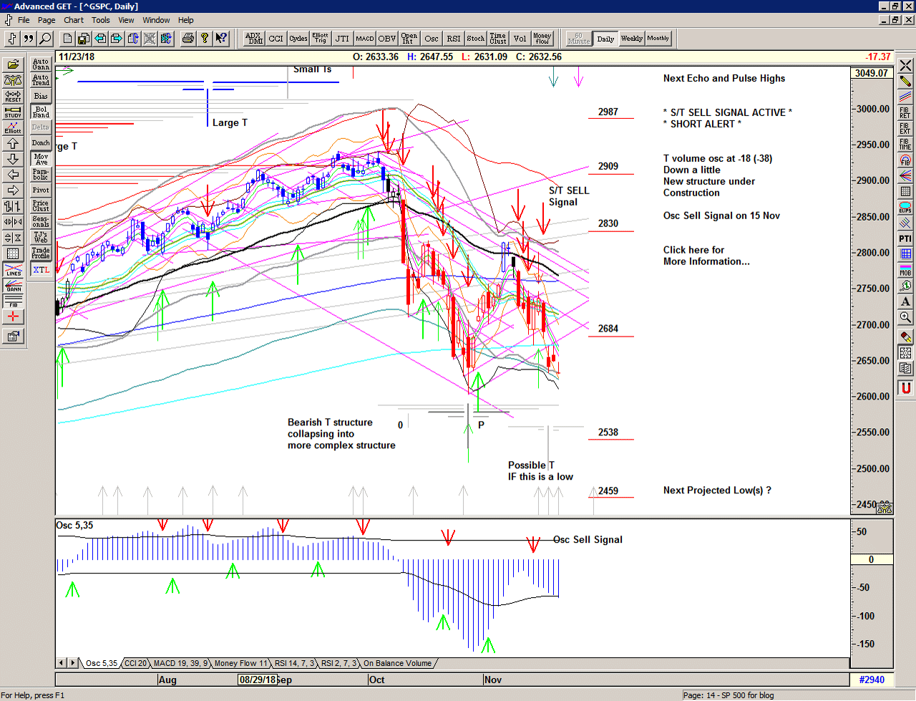
Task: Toggle the Mov Ave overlay
Action: coord(41,159)
